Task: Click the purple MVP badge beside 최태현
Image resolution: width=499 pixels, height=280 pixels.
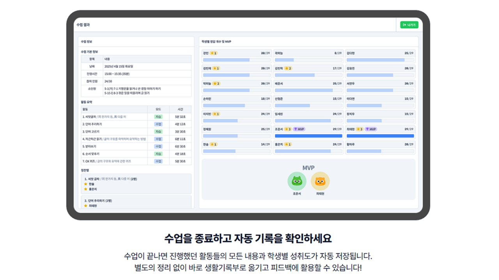Action: (x=371, y=129)
